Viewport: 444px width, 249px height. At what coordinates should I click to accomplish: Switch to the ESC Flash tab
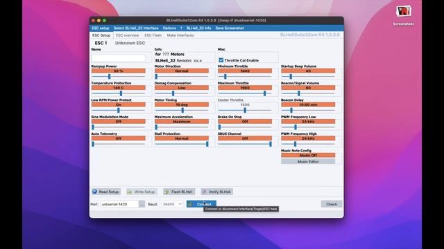coord(153,35)
